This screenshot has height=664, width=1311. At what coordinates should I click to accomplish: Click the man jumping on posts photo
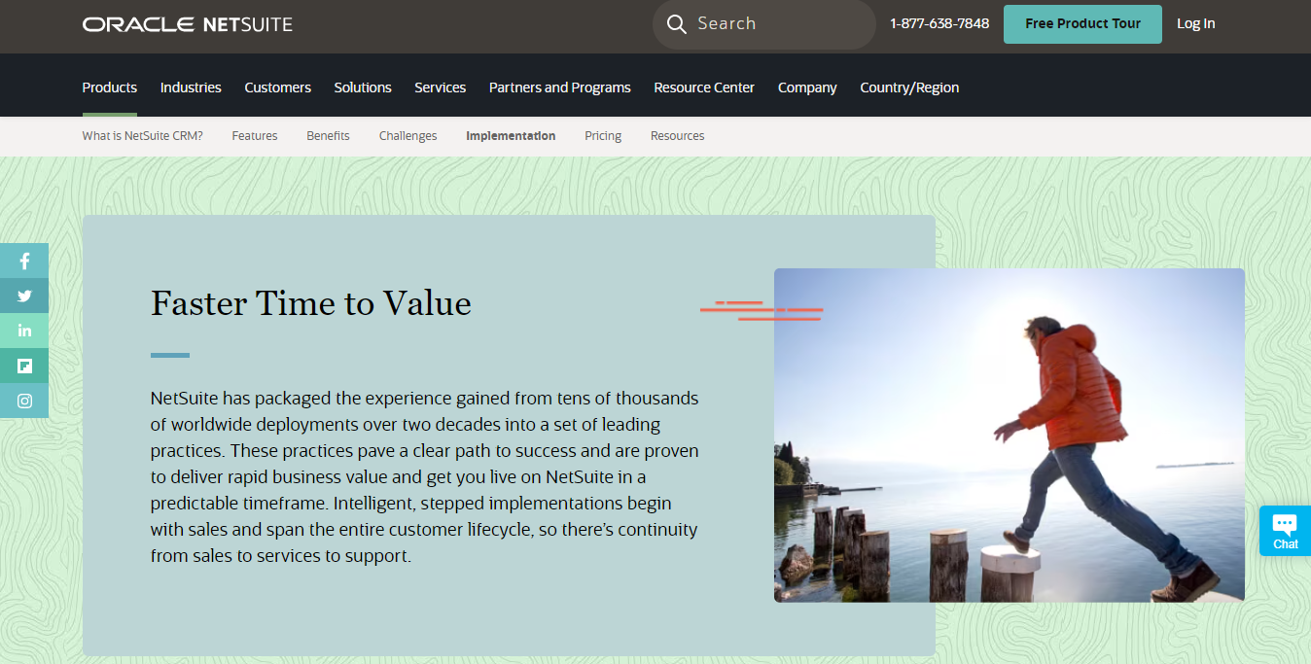1010,436
